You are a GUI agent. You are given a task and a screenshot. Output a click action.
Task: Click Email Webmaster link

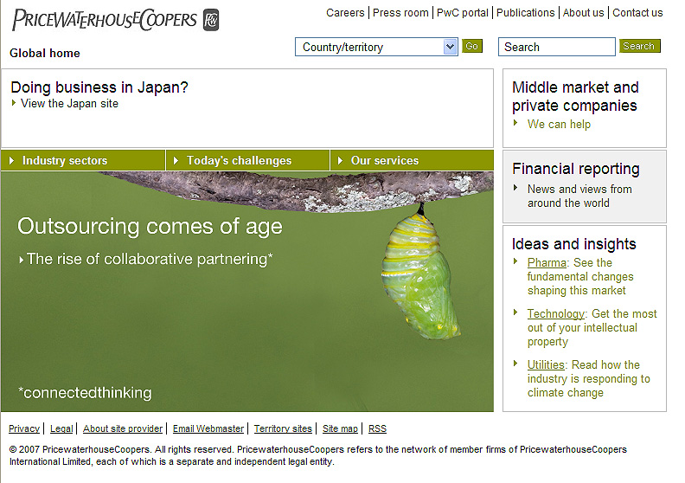coord(208,428)
